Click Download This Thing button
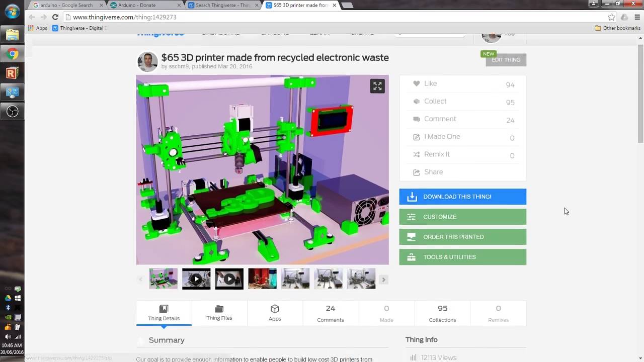 [463, 197]
